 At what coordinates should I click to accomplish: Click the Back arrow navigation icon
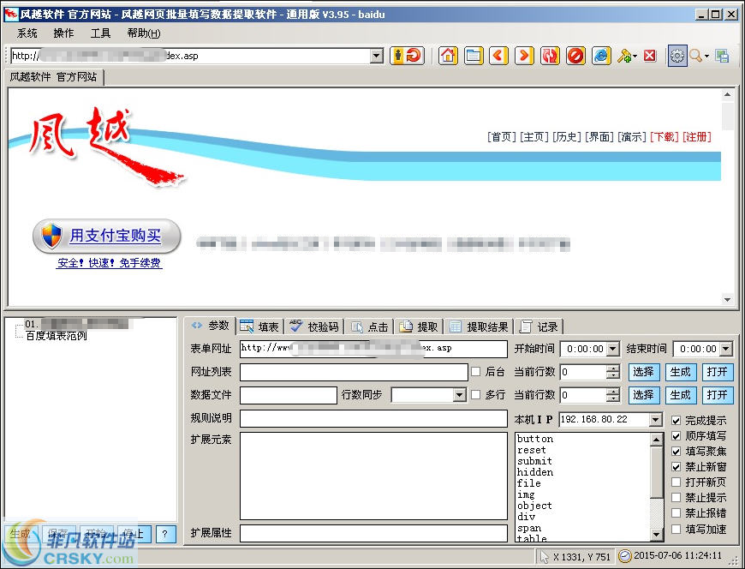[498, 56]
